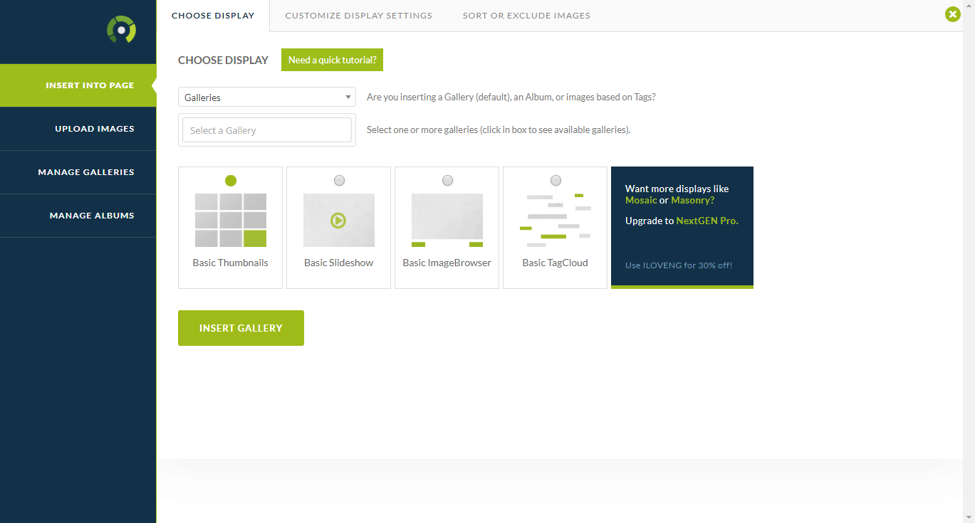The height and width of the screenshot is (523, 975).
Task: Click the Basic ImageBrowser preview icon
Action: [x=447, y=220]
